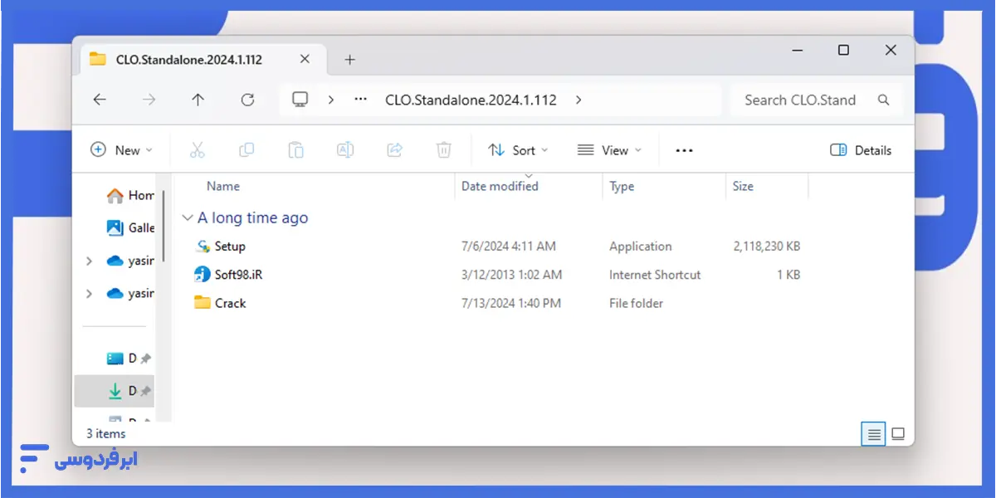
Task: Go up one folder level
Action: [198, 100]
